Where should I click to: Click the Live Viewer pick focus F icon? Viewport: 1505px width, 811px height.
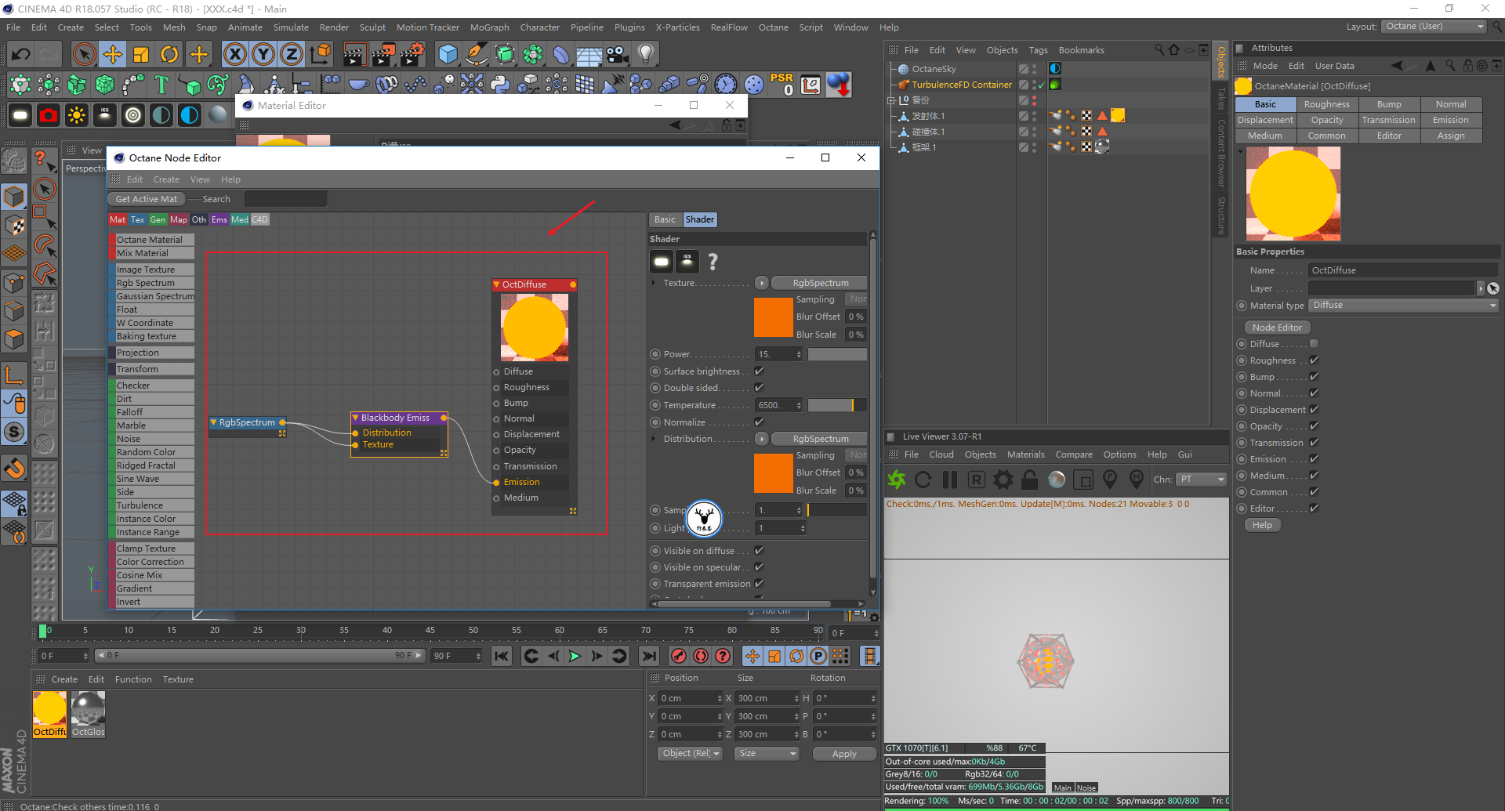click(x=1110, y=479)
